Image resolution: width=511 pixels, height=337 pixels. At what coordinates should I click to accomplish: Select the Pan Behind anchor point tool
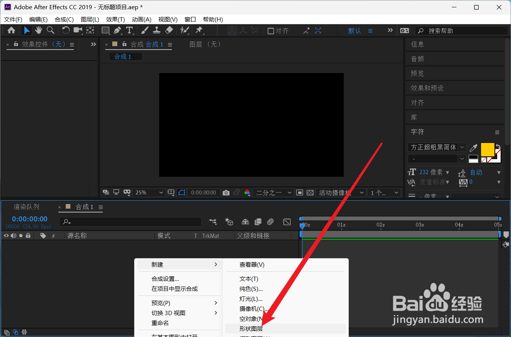pyautogui.click(x=90, y=30)
